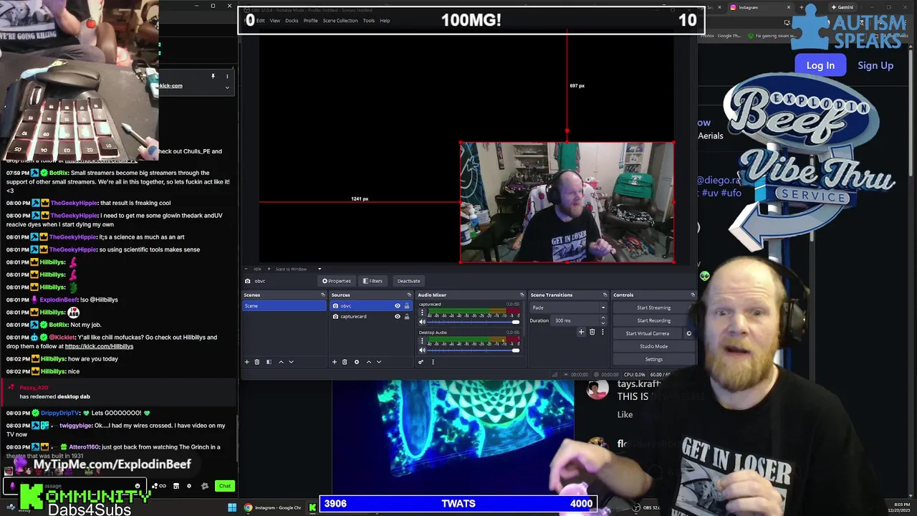The image size is (917, 516).
Task: Move the selected scene down with the arrow icon
Action: (x=291, y=362)
